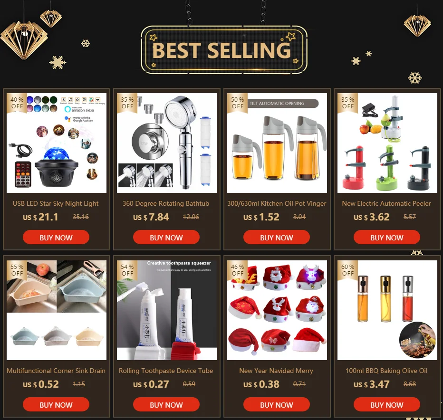Click BUY NOW for Electric Automatic Peeler
The width and height of the screenshot is (443, 420).
tap(387, 237)
